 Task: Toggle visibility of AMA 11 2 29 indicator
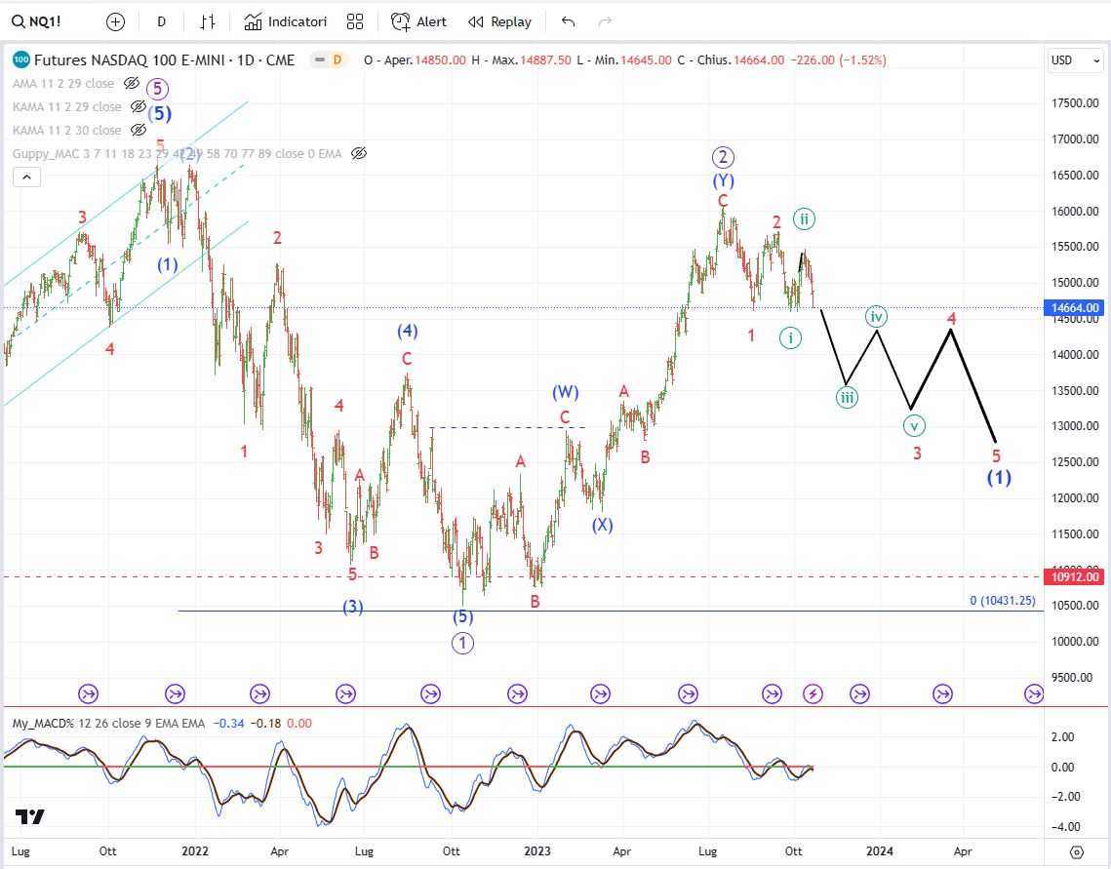tap(132, 84)
